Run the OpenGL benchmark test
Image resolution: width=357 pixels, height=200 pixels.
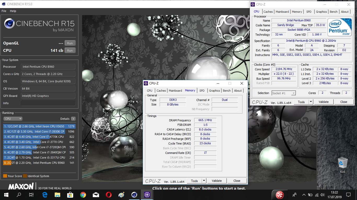70,43
